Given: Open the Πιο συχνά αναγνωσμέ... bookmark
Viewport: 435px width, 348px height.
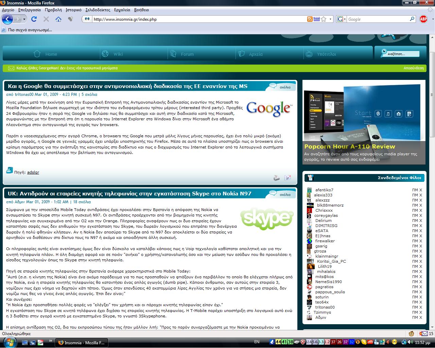Looking at the screenshot, I should tap(27, 30).
